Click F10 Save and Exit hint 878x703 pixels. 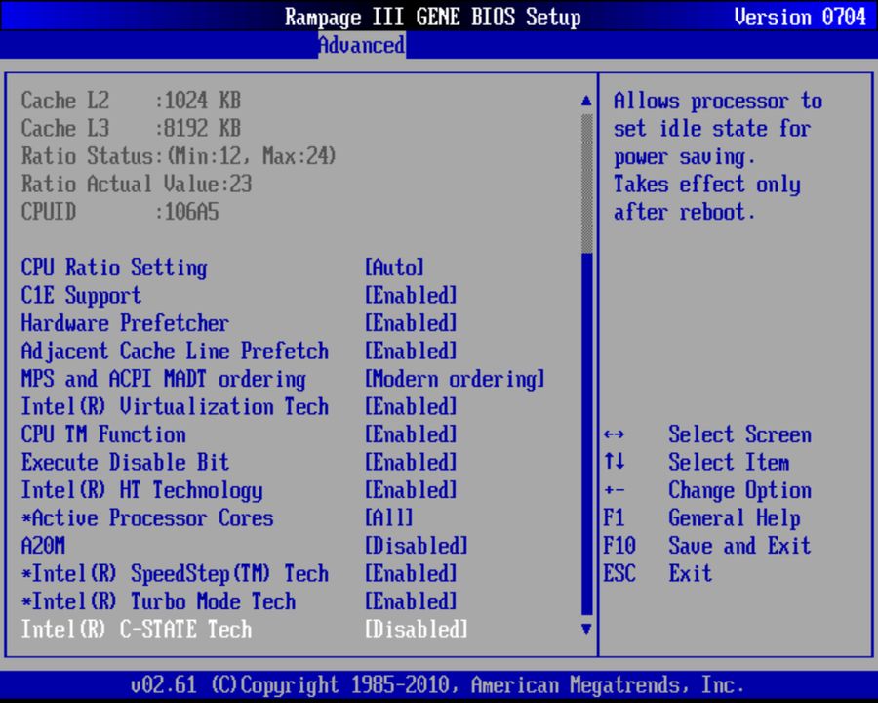(707, 546)
